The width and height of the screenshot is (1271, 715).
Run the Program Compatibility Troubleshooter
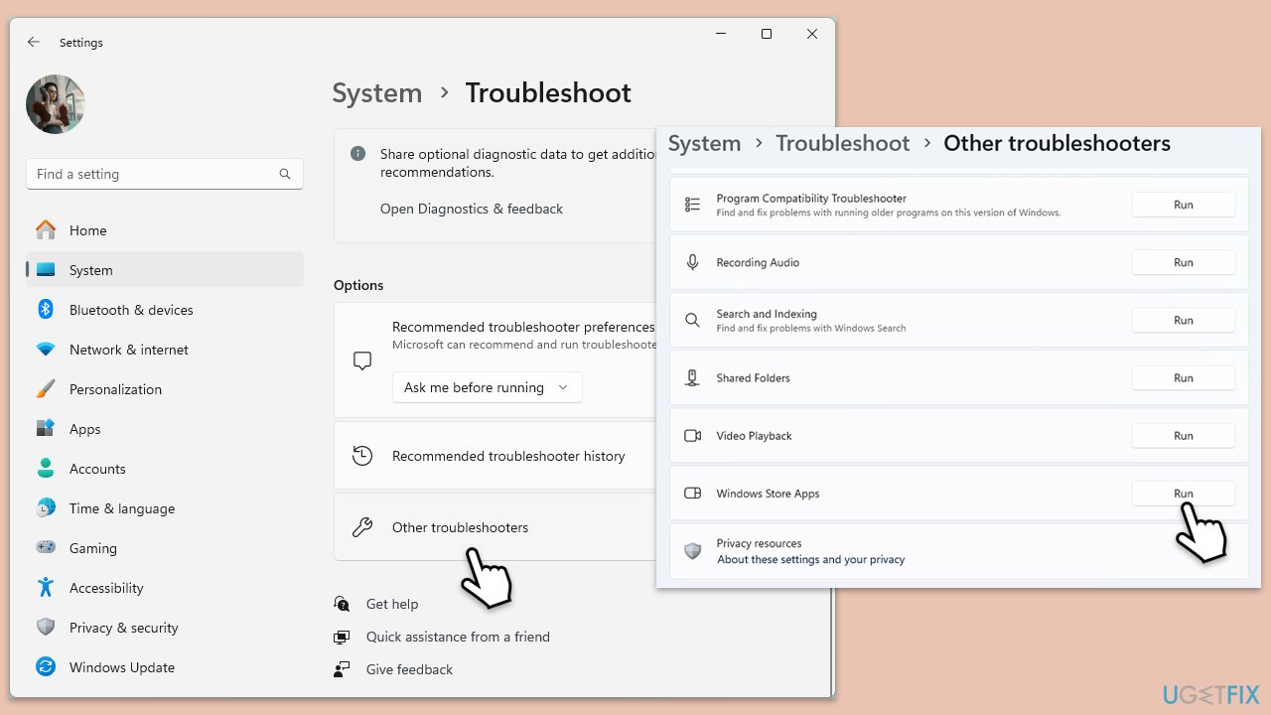click(1183, 205)
